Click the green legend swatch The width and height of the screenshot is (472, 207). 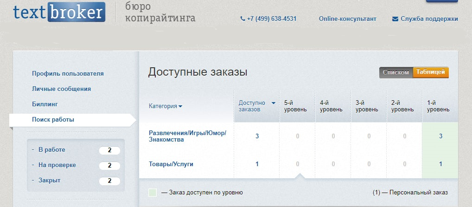pyautogui.click(x=152, y=192)
